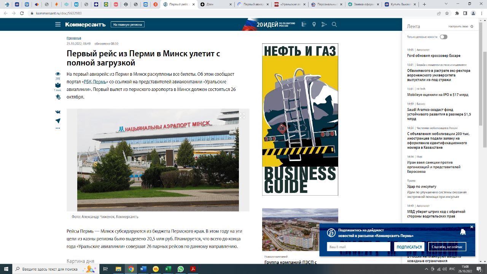Viewport: 487px width, 274px height.
Task: Open the region location pin icon
Action: click(314, 24)
